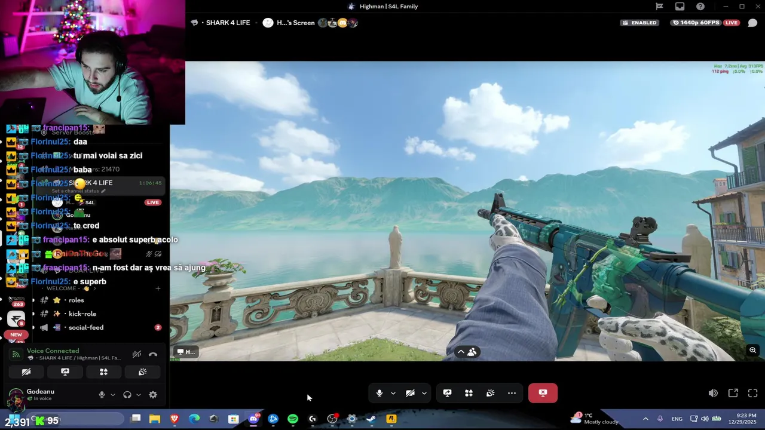
Task: Mute Godeanu's microphone in user panel
Action: (102, 395)
